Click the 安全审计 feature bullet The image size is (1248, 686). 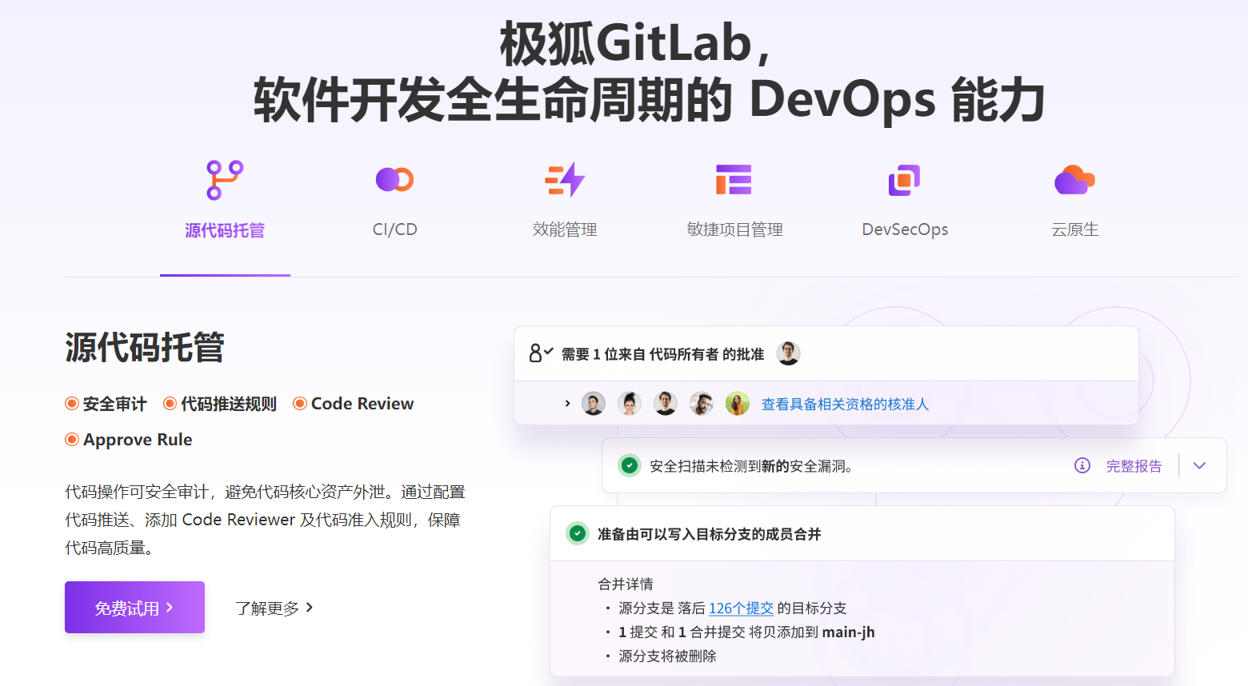(x=106, y=404)
